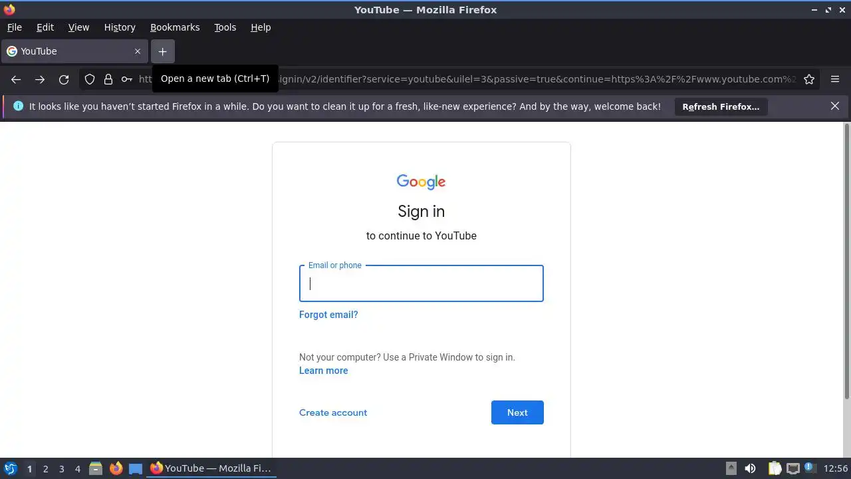Launch Firefox from taskbar launcher
Screen dimensions: 851x479
tap(116, 468)
